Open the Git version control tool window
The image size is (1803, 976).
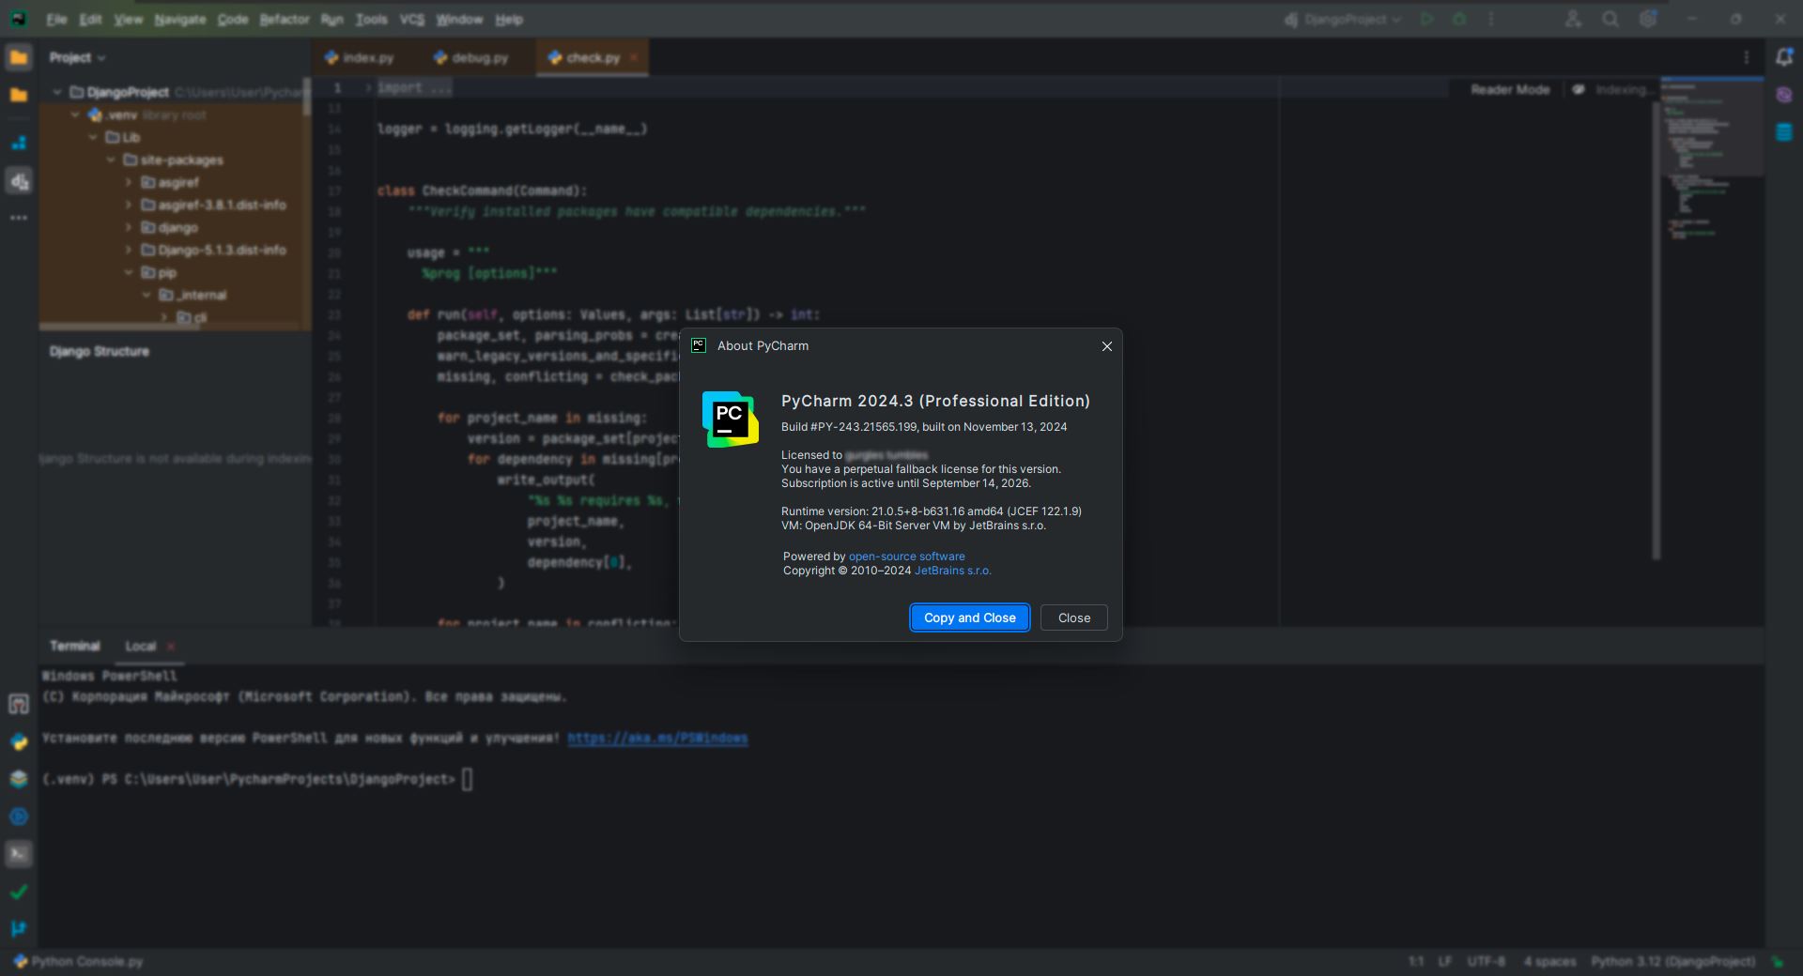point(19,929)
